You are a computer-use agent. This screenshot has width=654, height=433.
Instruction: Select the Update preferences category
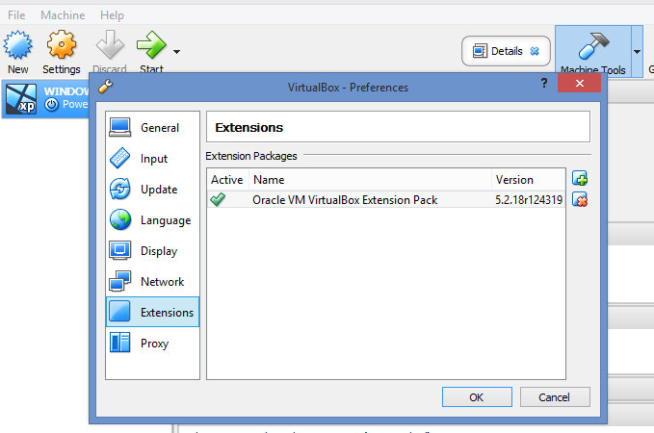[x=152, y=190]
